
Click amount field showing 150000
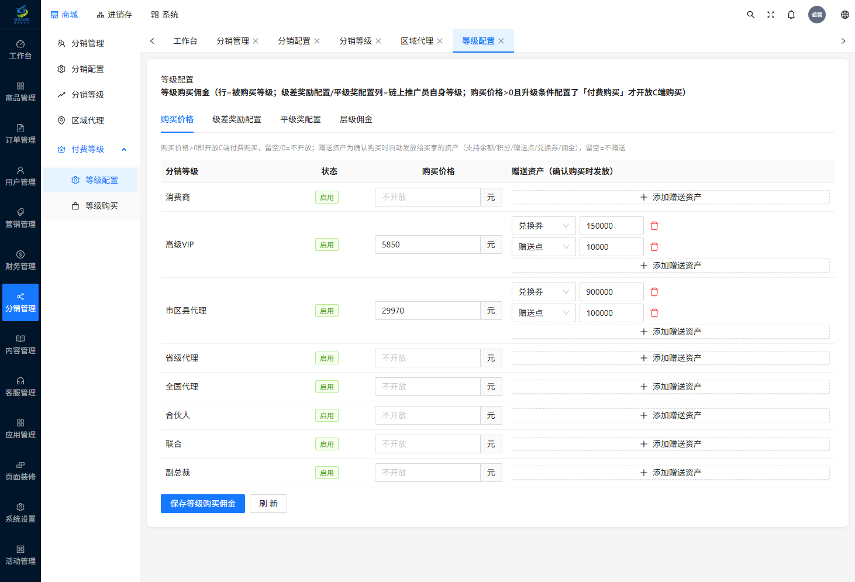click(612, 226)
